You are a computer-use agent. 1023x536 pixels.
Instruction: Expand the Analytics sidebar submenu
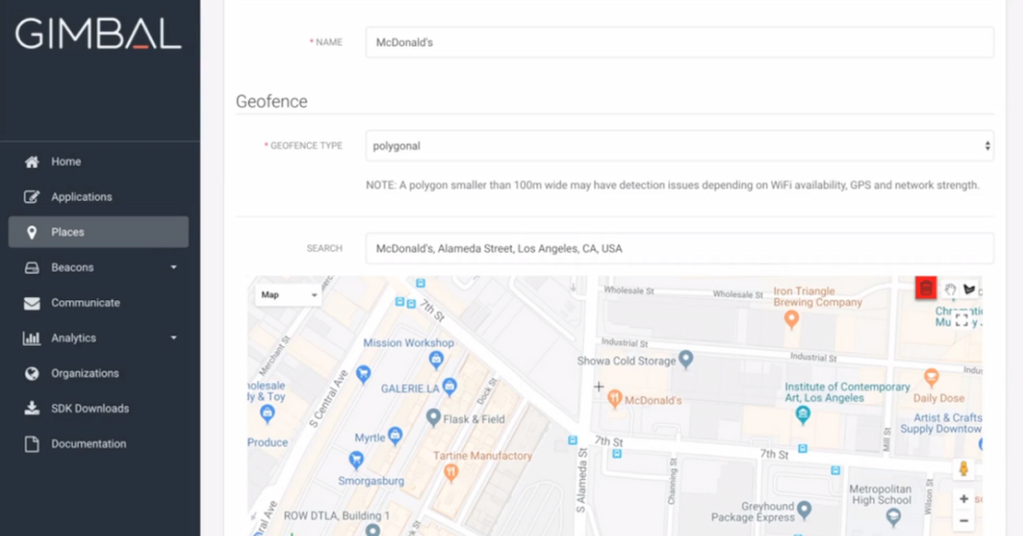pos(173,338)
